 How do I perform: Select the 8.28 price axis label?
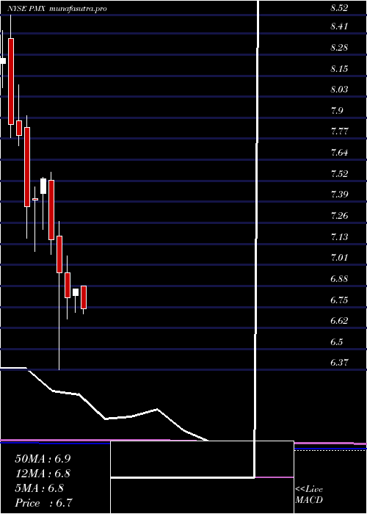(339, 48)
